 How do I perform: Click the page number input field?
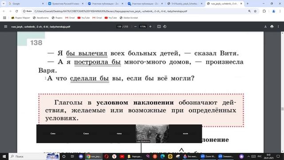coord(119,27)
